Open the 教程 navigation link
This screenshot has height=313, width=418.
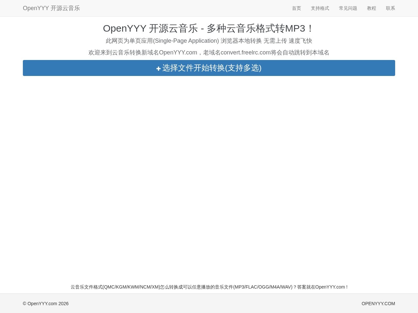coord(371,8)
